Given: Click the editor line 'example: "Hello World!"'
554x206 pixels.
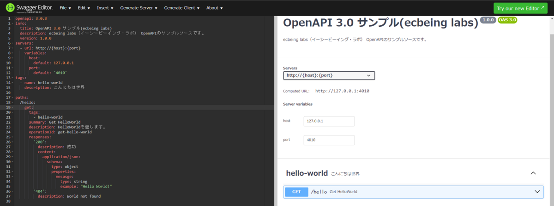Looking at the screenshot, I should click(86, 187).
